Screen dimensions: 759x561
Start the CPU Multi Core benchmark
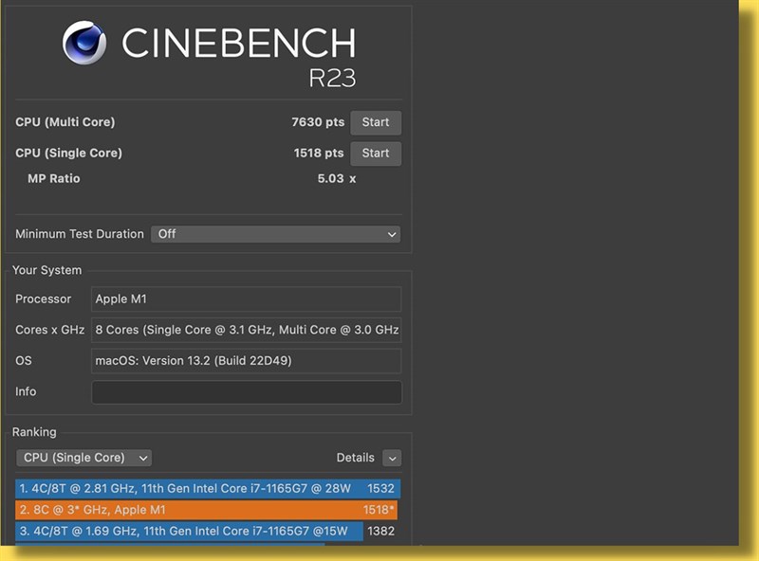(x=376, y=122)
